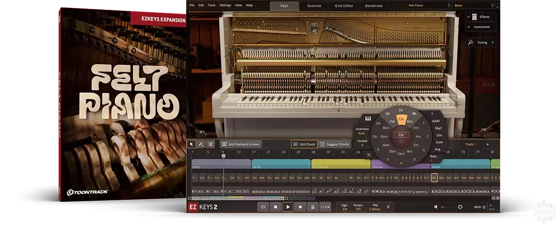
Task: Click the timeline playhead marker
Action: pos(224,156)
